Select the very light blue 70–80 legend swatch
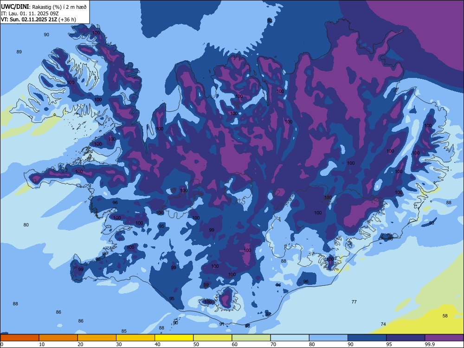 290,338
